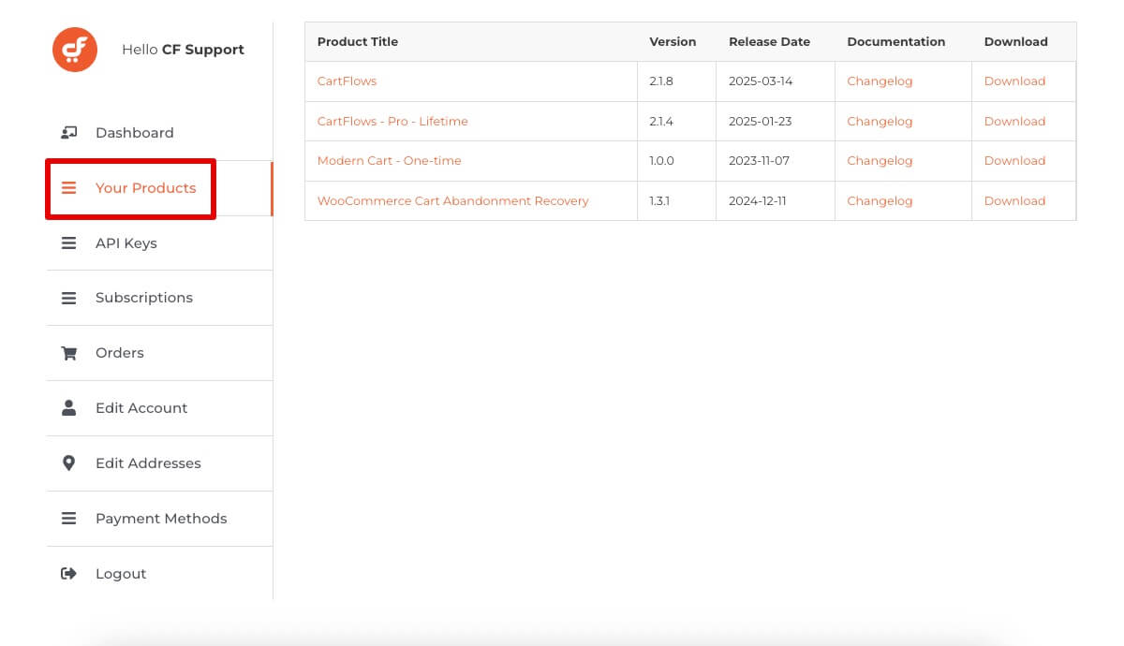Download Modern Cart - One-time
The width and height of the screenshot is (1124, 646).
click(1014, 161)
